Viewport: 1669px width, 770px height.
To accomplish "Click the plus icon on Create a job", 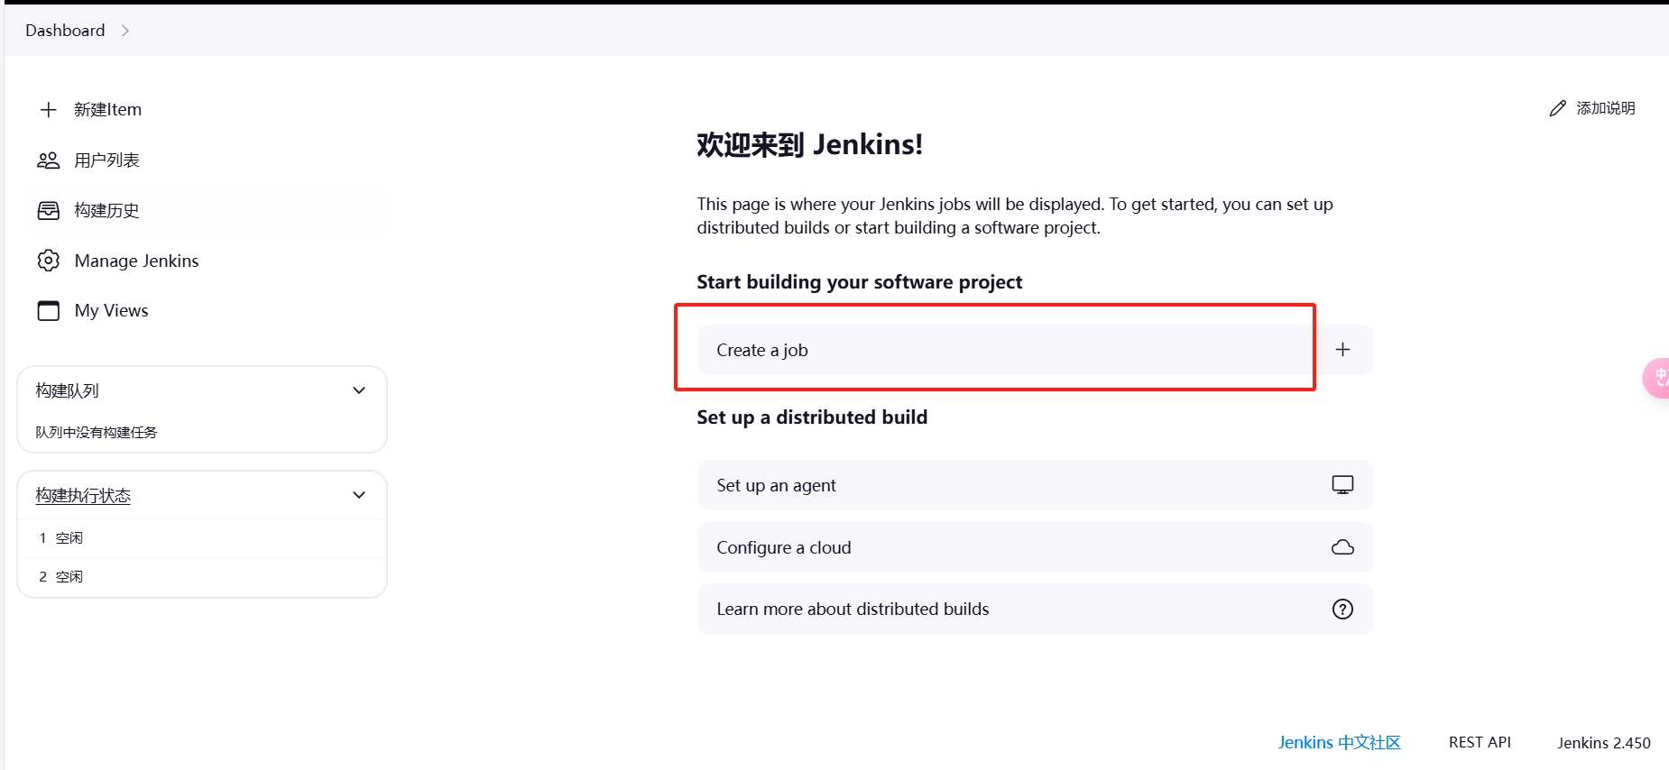I will click(x=1343, y=350).
